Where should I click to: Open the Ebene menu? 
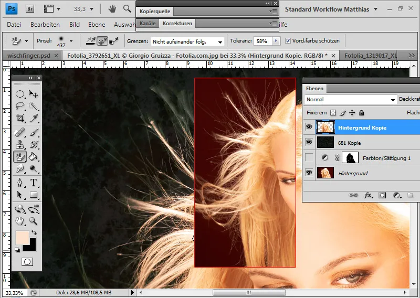pos(97,24)
